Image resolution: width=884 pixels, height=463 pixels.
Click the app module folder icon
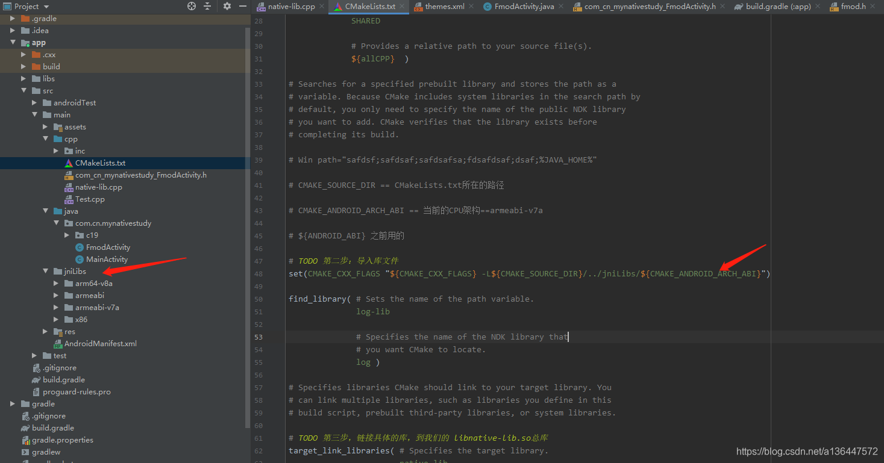tap(25, 43)
